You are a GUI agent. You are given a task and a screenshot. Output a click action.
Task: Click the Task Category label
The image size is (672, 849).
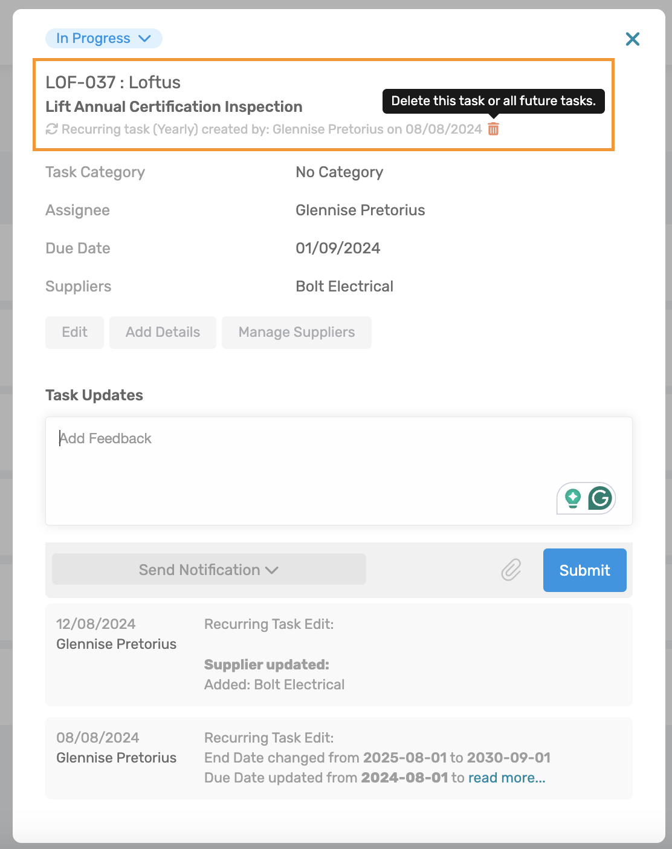95,172
